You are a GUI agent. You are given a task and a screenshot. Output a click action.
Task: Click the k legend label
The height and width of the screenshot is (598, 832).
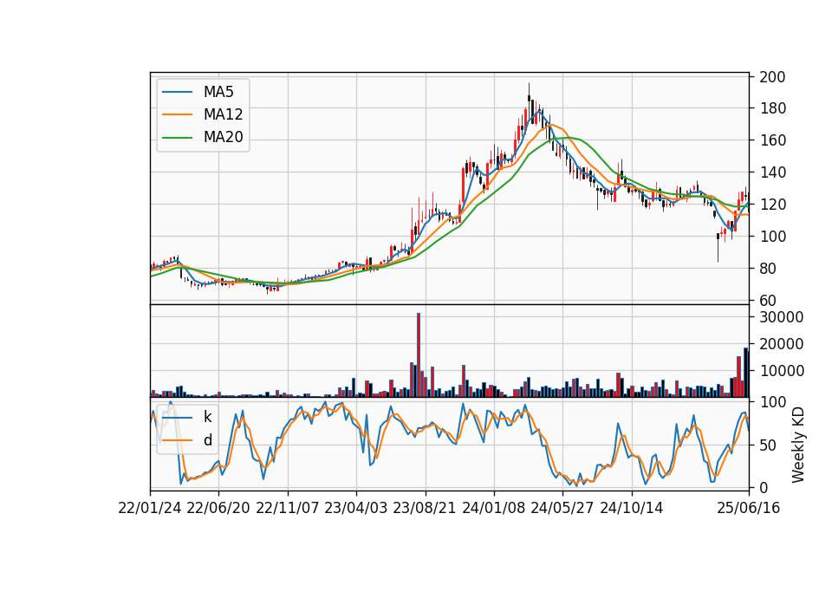tap(208, 417)
